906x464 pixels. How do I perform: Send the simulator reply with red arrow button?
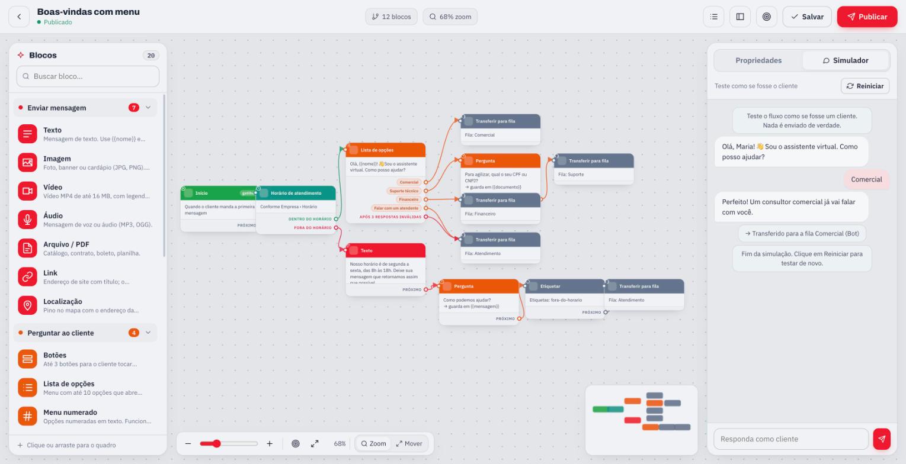coord(882,439)
